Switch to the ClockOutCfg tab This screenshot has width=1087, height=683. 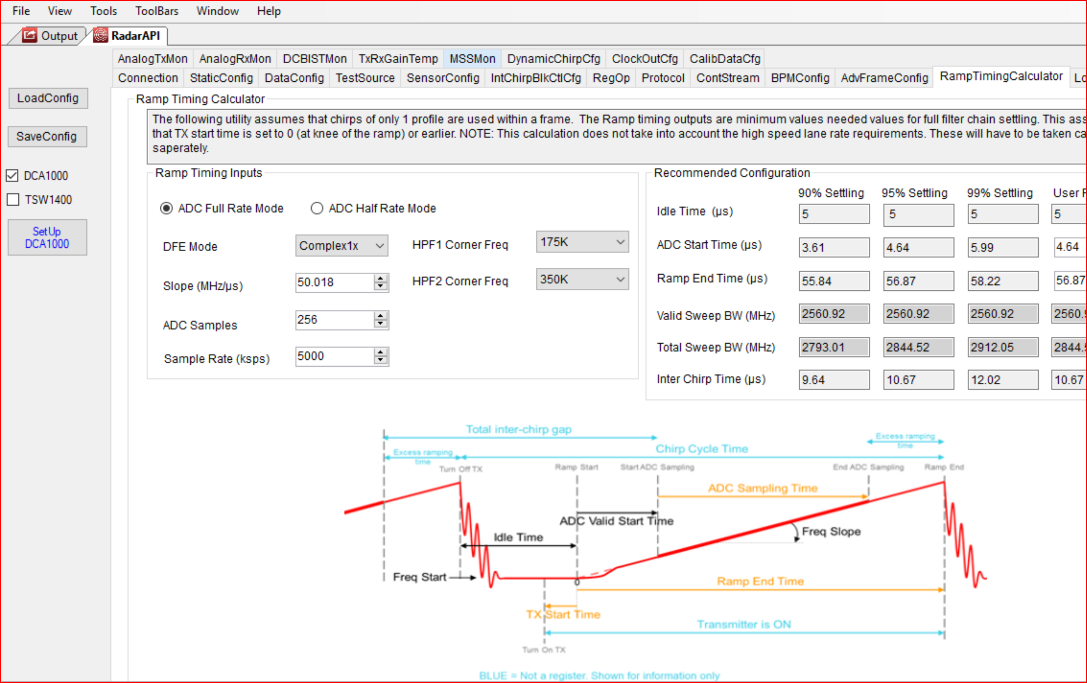coord(645,59)
